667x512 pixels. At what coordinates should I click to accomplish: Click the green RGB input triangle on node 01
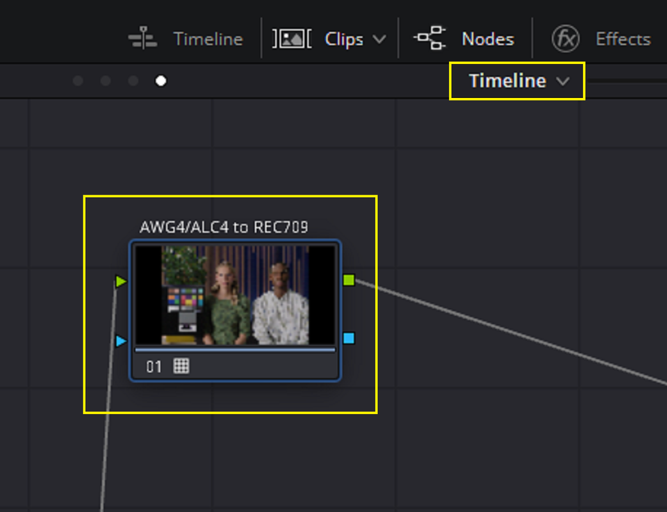(x=121, y=282)
